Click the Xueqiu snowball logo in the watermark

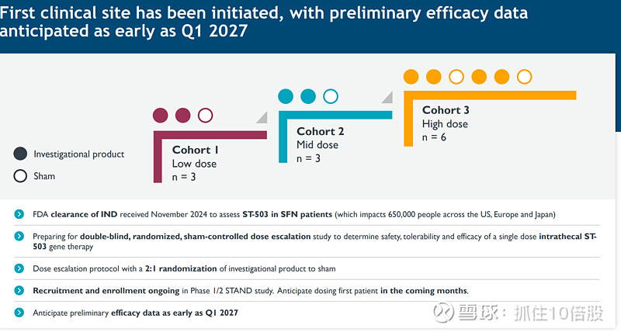click(x=445, y=313)
